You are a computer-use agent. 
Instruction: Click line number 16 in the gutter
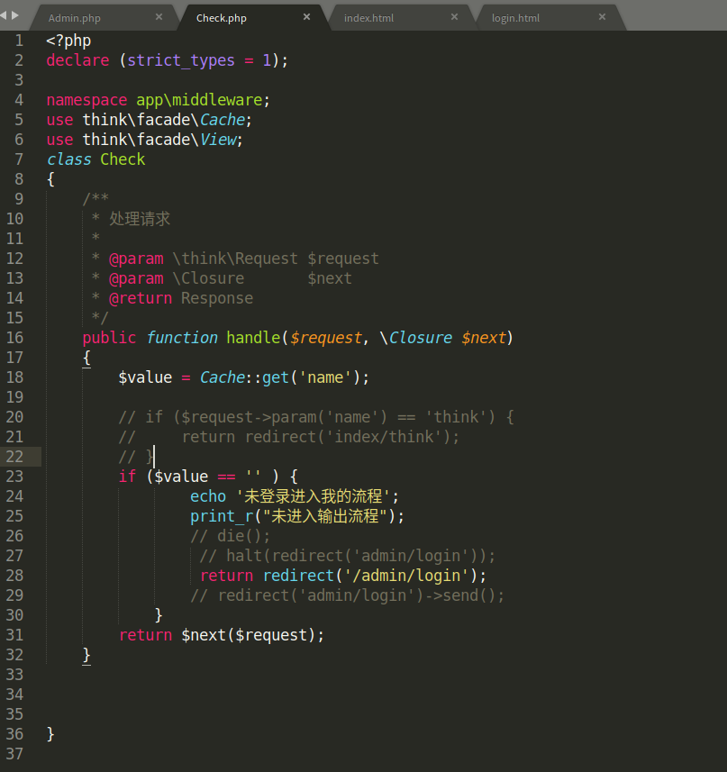click(14, 338)
